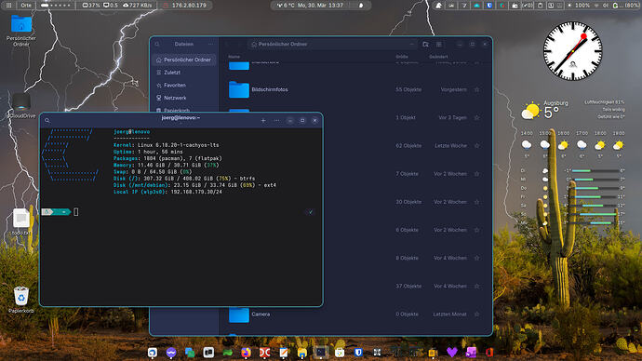
Task: Open Netzwerk in the Dateien sidebar
Action: pyautogui.click(x=183, y=98)
